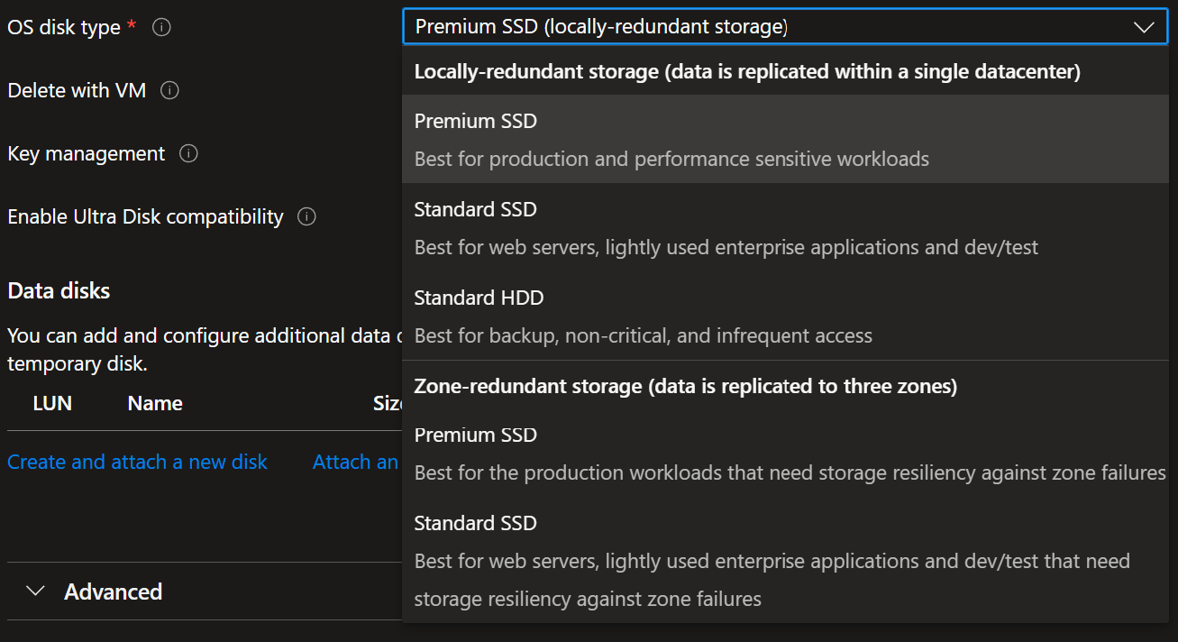Expand the Advanced section chevron
Screen dimensions: 1178x642
(35, 592)
